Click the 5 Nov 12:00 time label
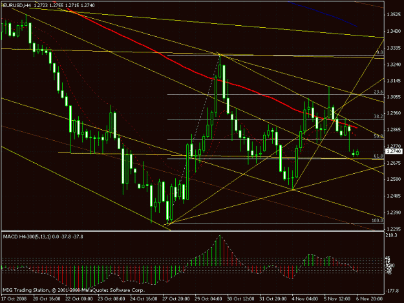Screen dimensions: 404x303 pos(337,299)
